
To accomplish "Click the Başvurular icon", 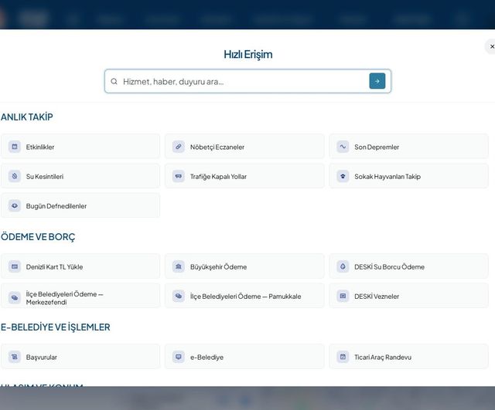I will coord(15,357).
